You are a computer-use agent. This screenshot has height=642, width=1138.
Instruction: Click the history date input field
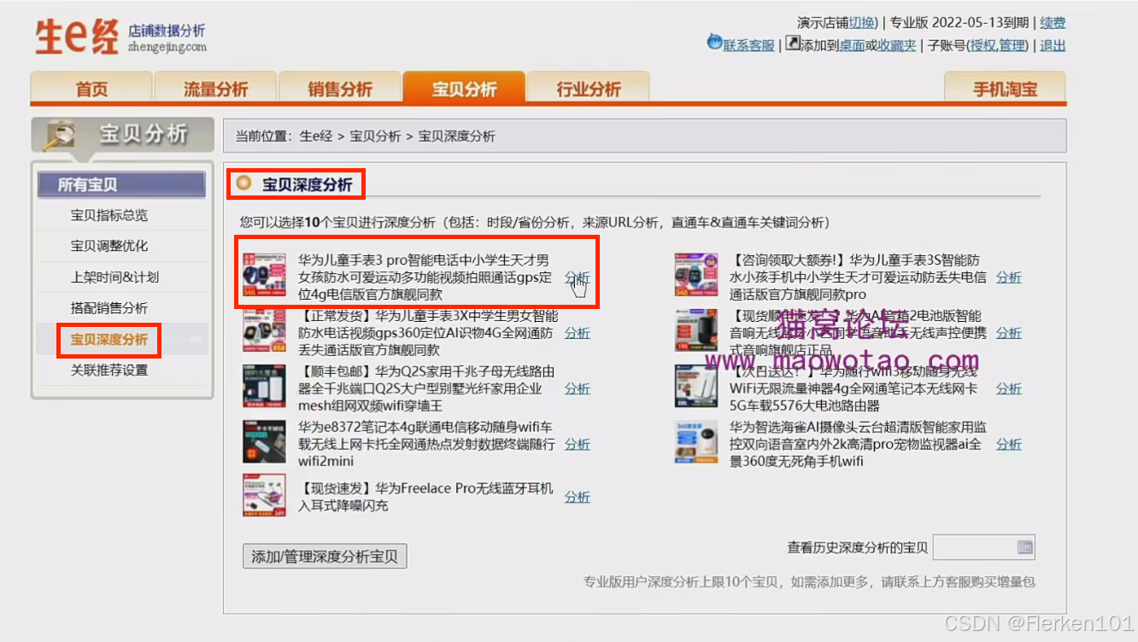pyautogui.click(x=984, y=547)
